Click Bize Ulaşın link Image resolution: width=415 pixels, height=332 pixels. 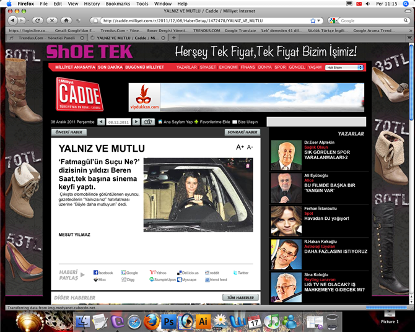click(245, 122)
